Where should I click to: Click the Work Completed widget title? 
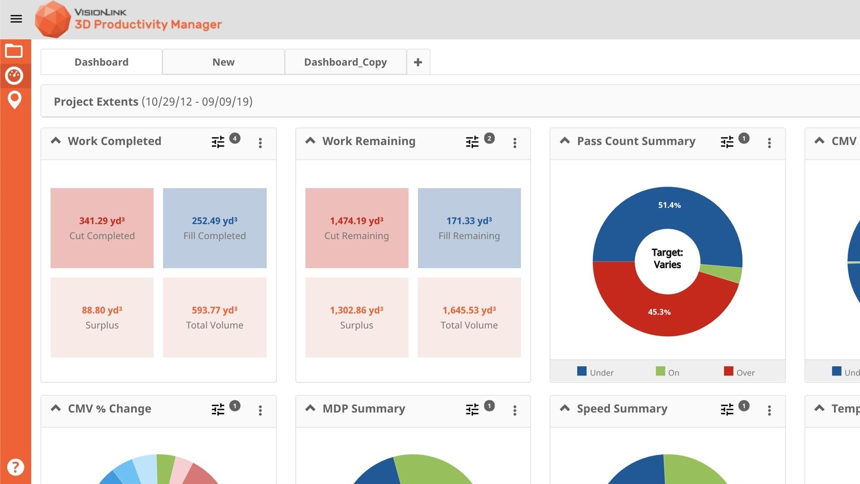115,141
